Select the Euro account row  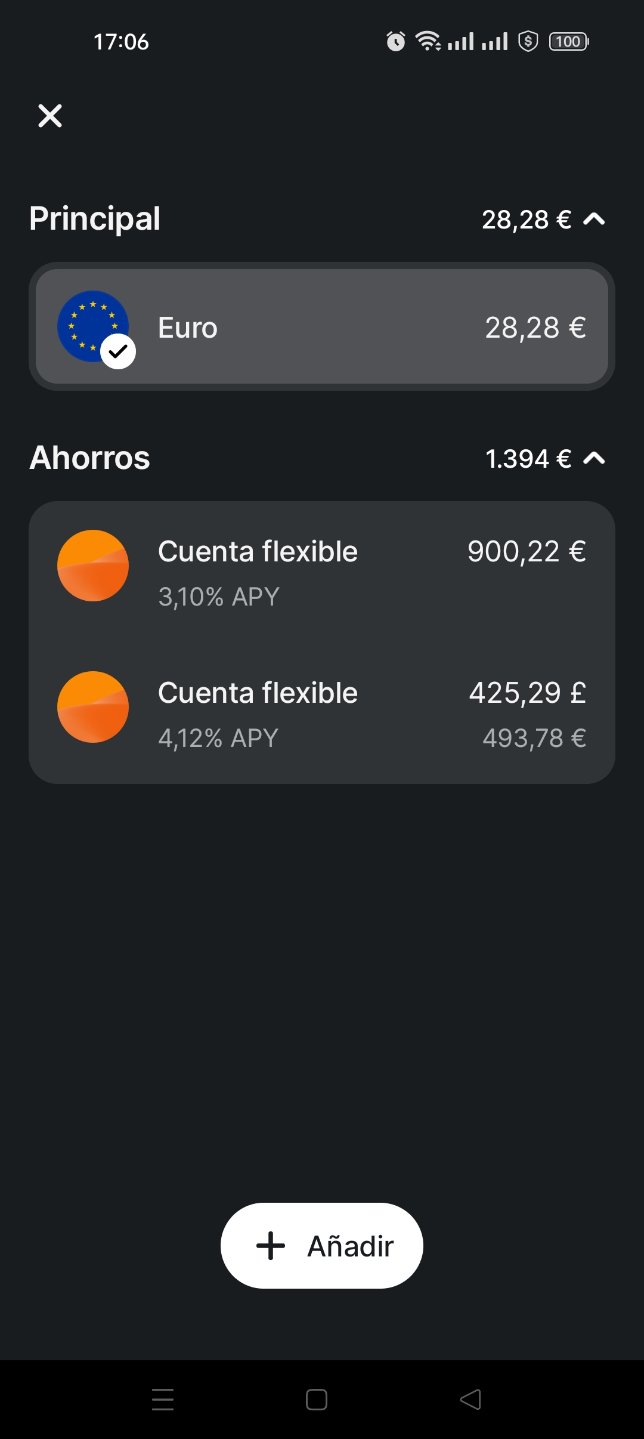[322, 327]
